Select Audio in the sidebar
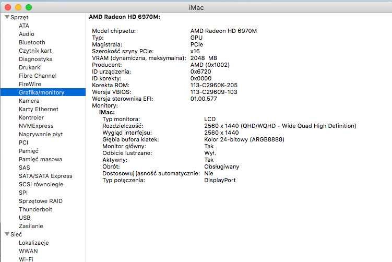This screenshot has width=392, height=262. [x=27, y=34]
